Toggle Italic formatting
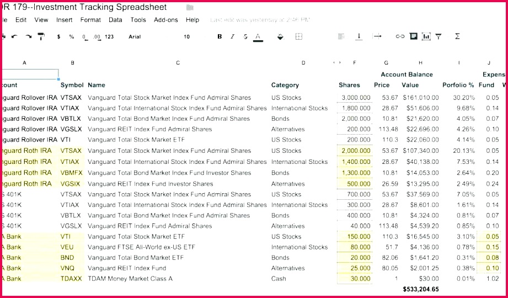The width and height of the screenshot is (508, 298). [232, 36]
